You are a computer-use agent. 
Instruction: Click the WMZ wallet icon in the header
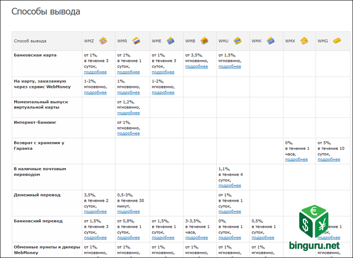(103, 41)
